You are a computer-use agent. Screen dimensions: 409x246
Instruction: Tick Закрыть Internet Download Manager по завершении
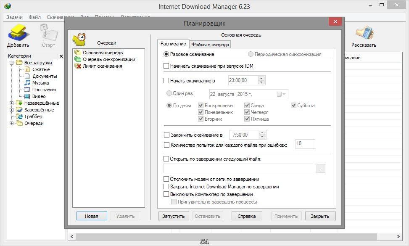pos(166,187)
